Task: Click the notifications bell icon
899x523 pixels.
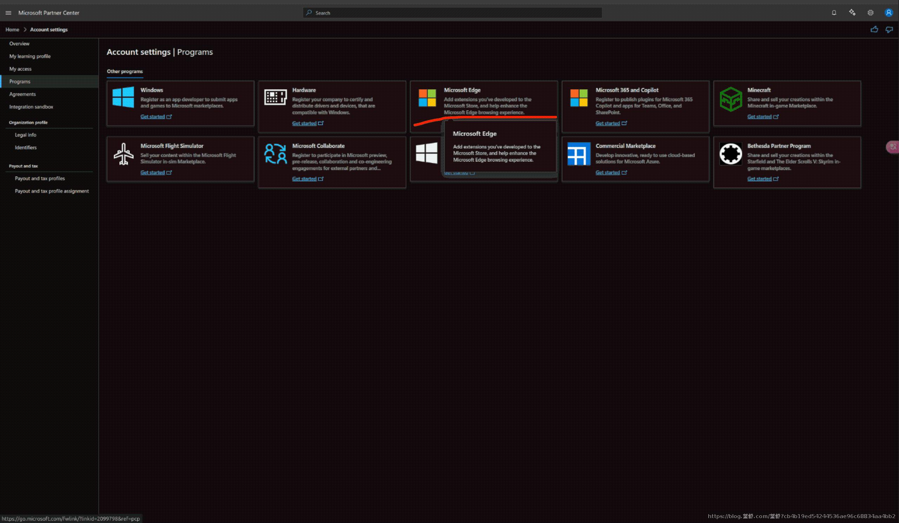Action: [x=834, y=13]
